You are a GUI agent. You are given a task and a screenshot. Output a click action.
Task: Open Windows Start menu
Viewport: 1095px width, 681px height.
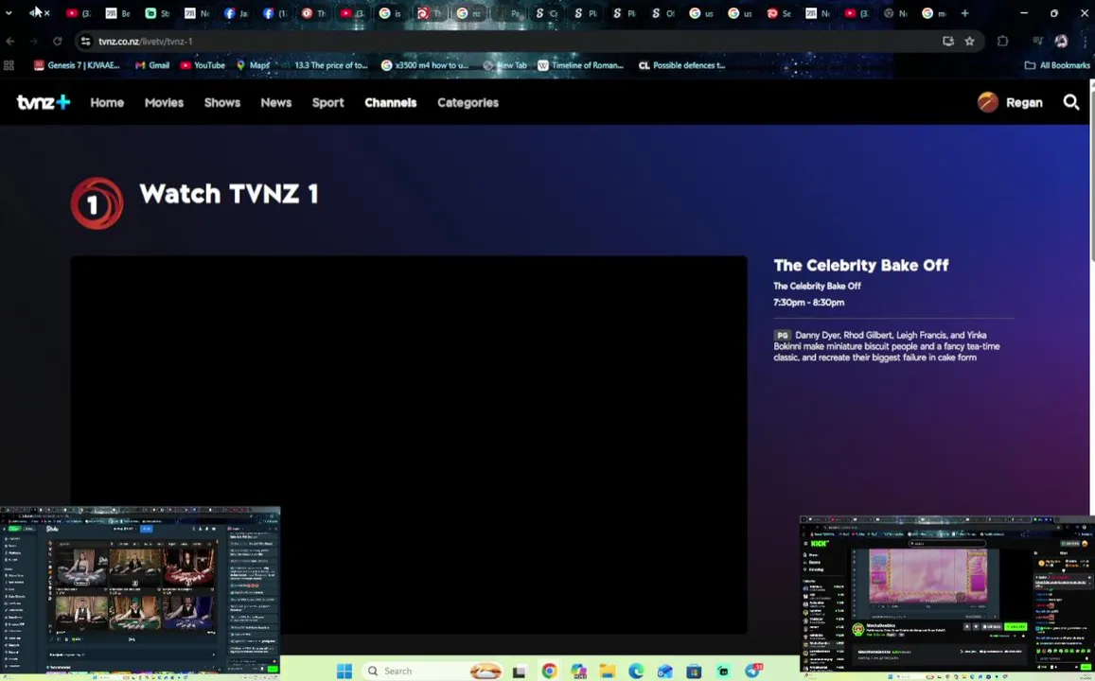[344, 671]
